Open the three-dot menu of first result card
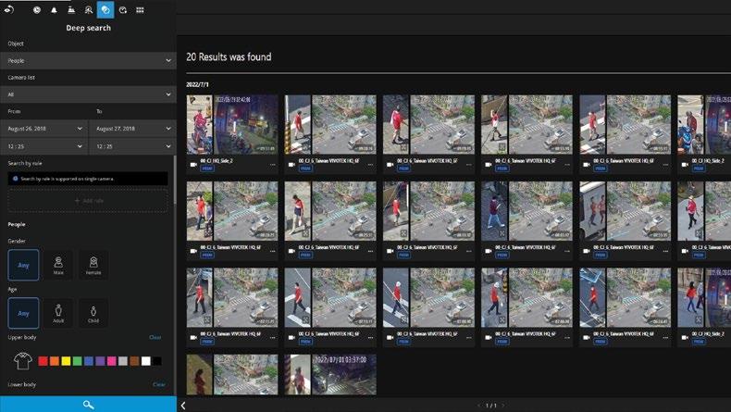The image size is (731, 412). point(272,164)
